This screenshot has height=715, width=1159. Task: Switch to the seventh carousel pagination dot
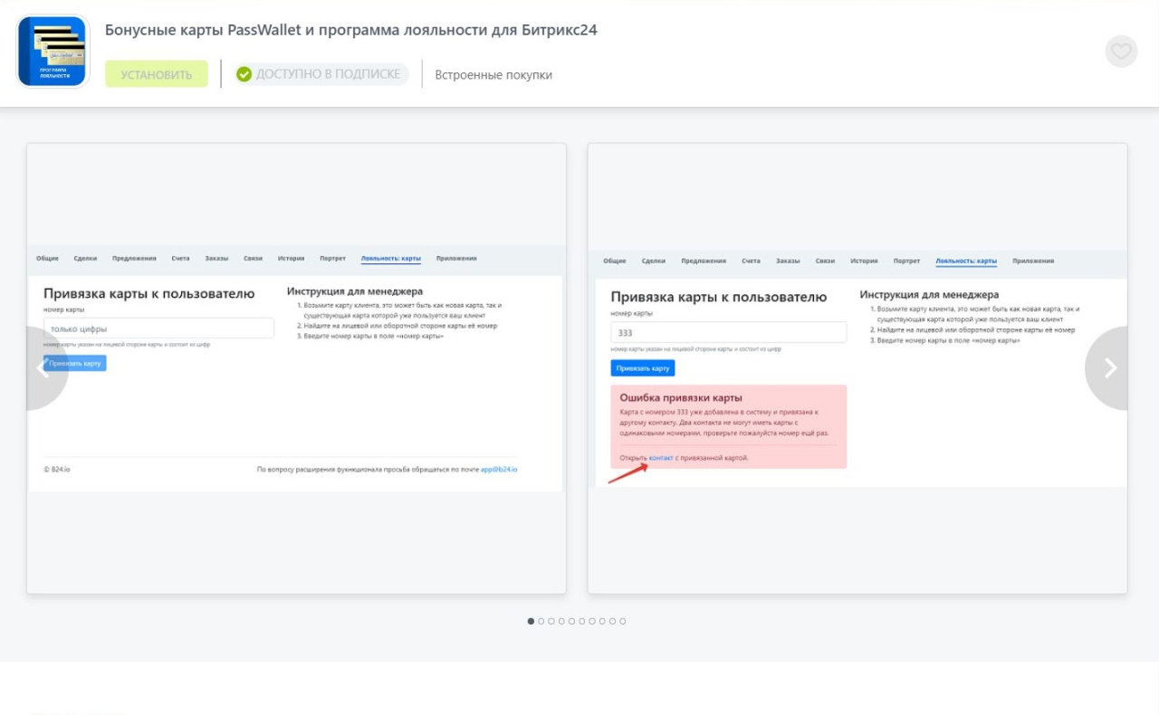tap(592, 621)
